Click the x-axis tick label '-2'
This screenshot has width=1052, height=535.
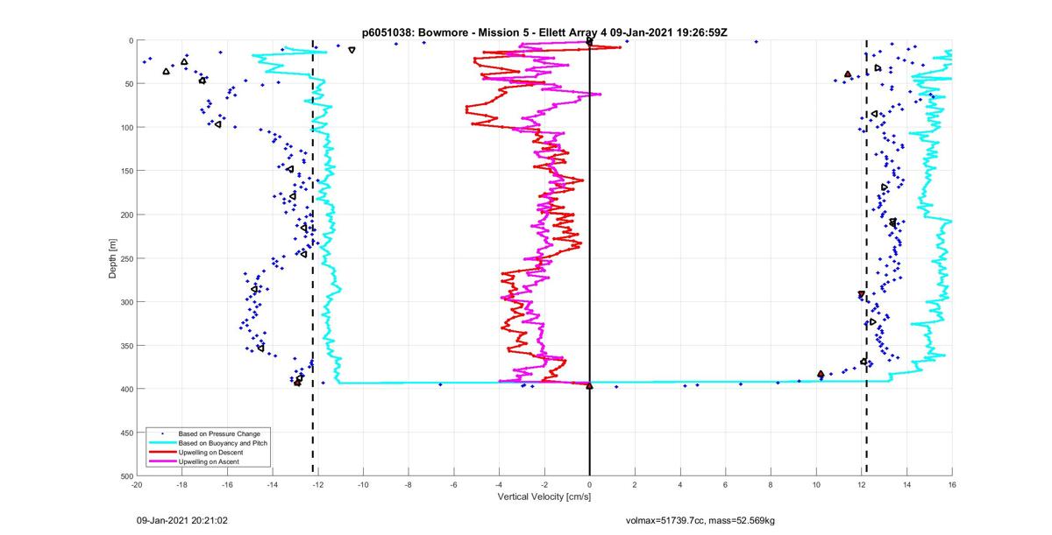point(544,484)
